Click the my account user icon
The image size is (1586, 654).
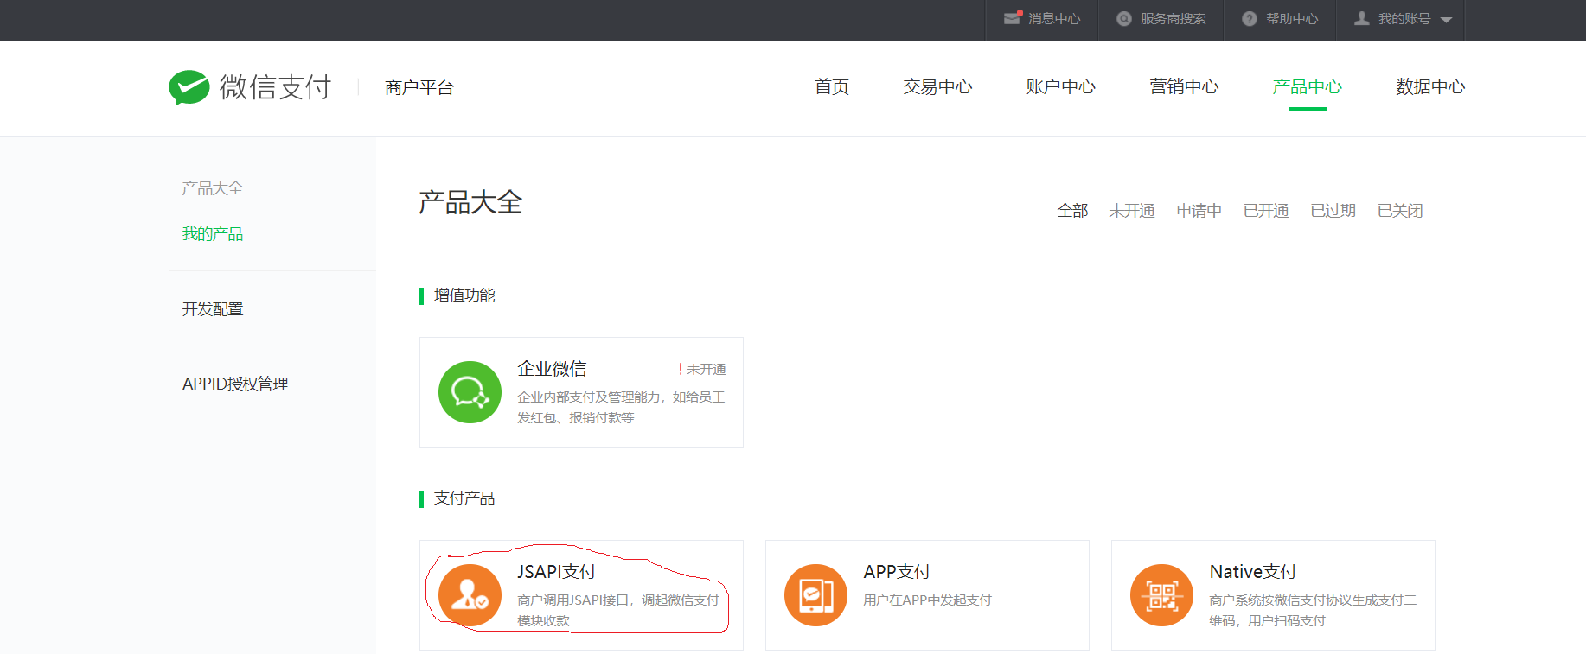click(1362, 18)
